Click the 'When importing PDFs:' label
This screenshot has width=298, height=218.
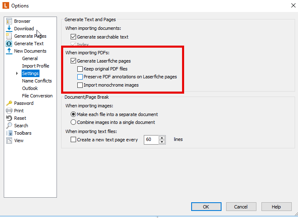pos(87,53)
